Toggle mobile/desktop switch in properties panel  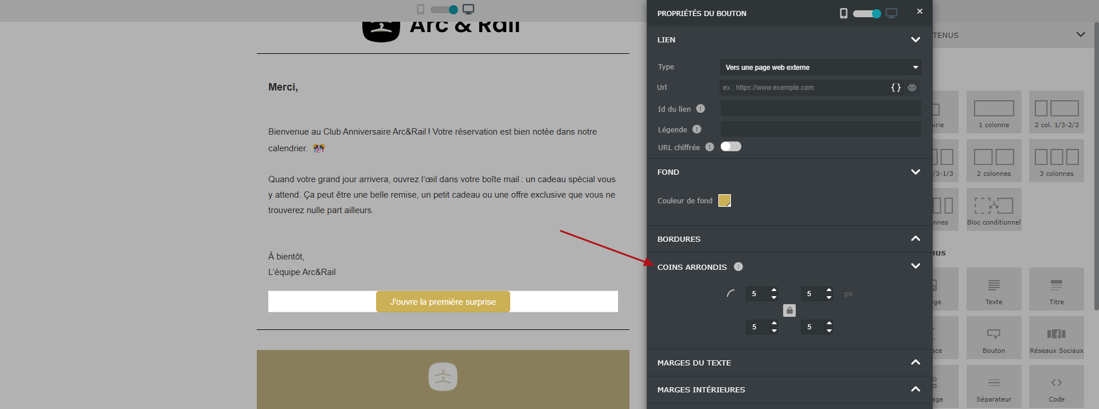867,13
